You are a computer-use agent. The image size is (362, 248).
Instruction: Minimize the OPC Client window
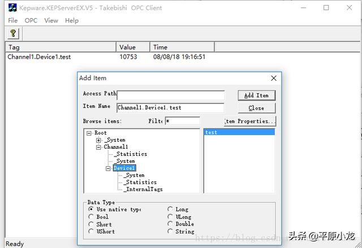(303, 8)
